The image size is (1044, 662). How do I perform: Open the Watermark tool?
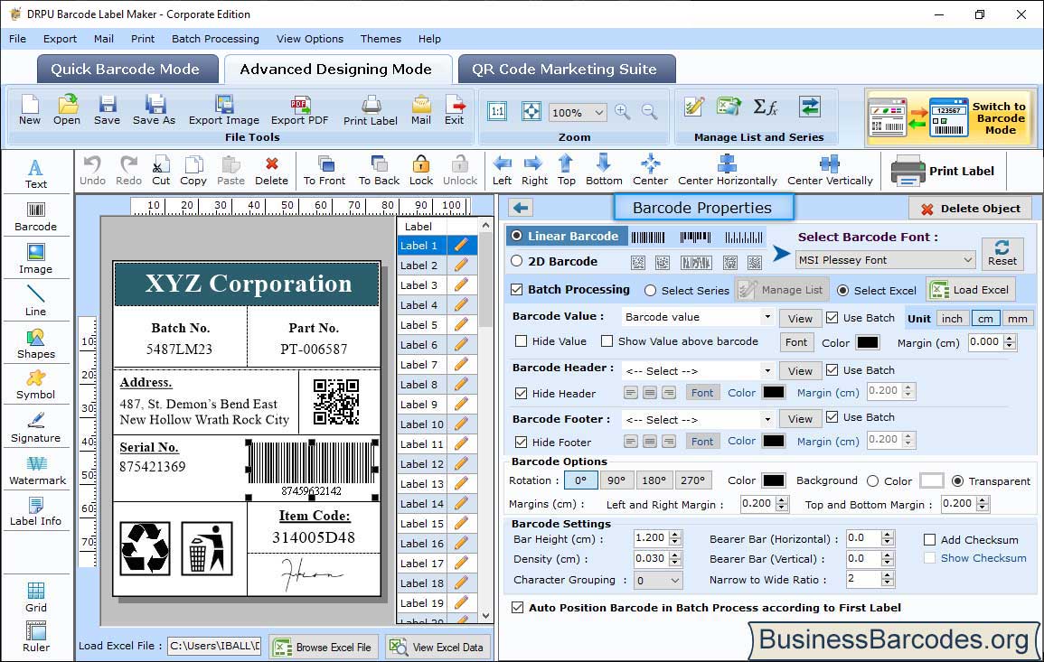(36, 471)
